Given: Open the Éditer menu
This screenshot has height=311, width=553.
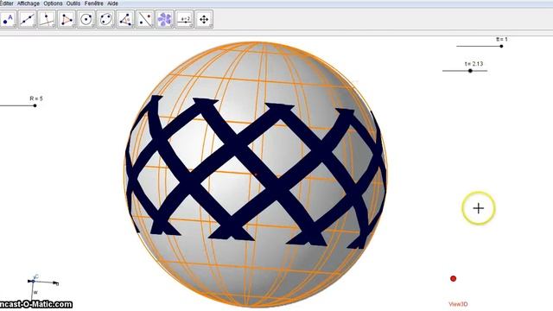Looking at the screenshot, I should pyautogui.click(x=7, y=3).
